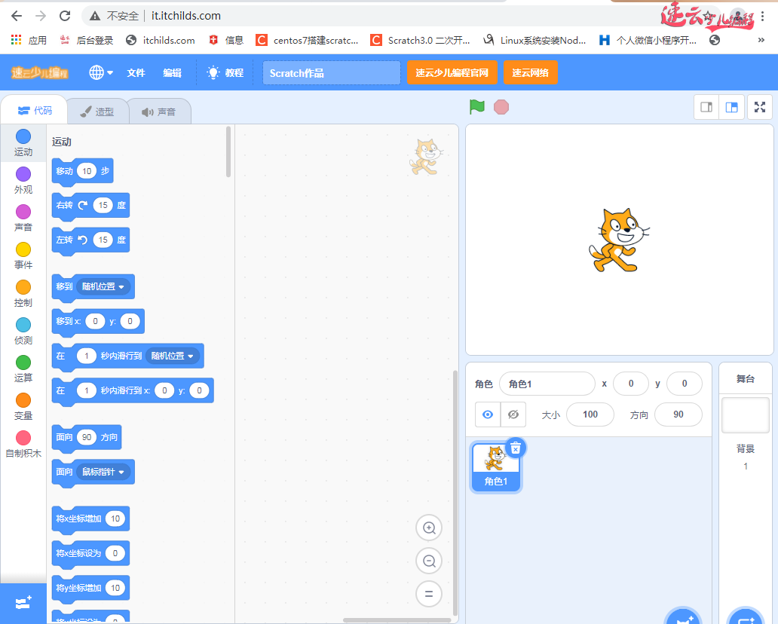Switch to the 造型 tab

[x=97, y=112]
